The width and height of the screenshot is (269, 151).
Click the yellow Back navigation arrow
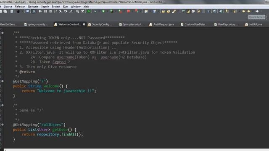pyautogui.click(x=249, y=11)
